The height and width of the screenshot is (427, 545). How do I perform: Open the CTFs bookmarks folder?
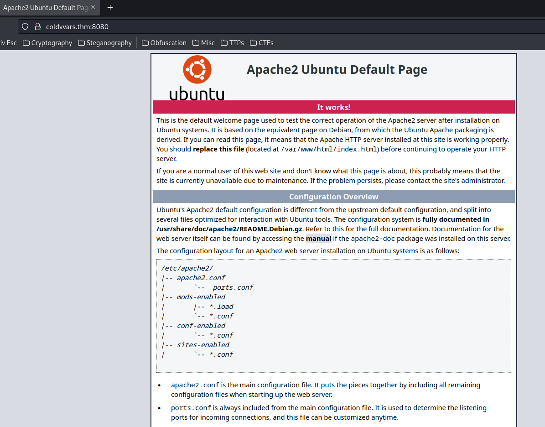point(262,43)
